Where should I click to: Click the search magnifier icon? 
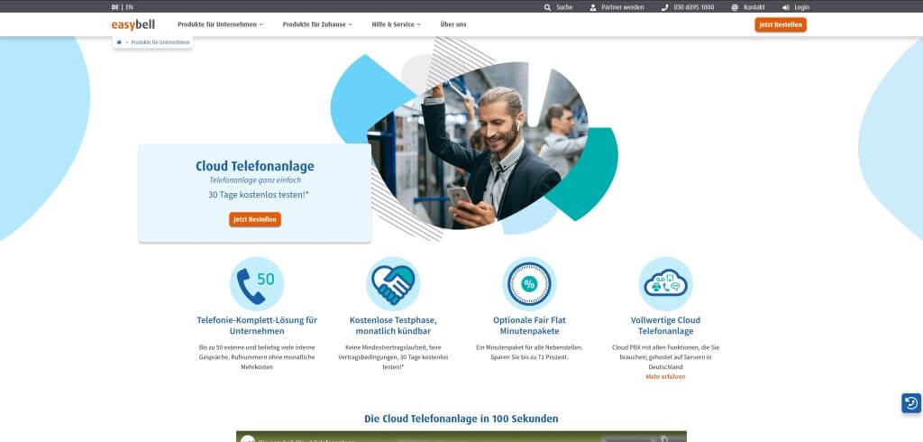tap(547, 7)
